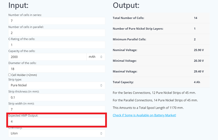This screenshot has height=140, width=218.
Task: Click the Number of cells in series field
Action: point(56,21)
